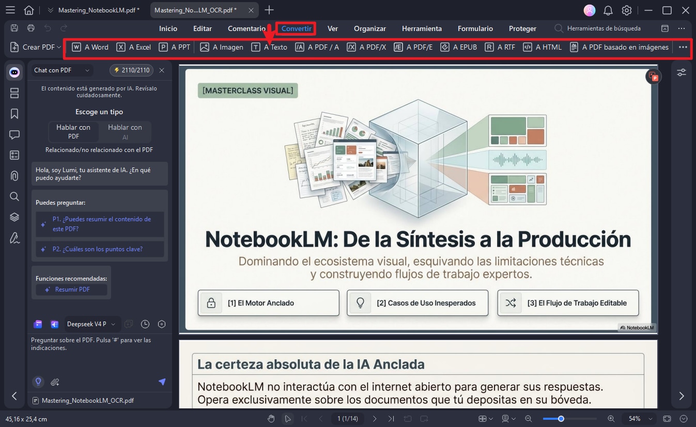Screen dimensions: 696x427
Task: Open the zoom percentage 54% dropdown
Action: pyautogui.click(x=640, y=419)
